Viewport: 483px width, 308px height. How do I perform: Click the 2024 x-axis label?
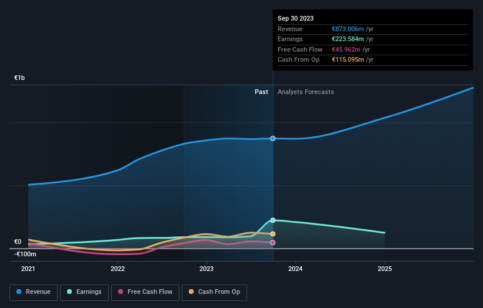click(295, 269)
